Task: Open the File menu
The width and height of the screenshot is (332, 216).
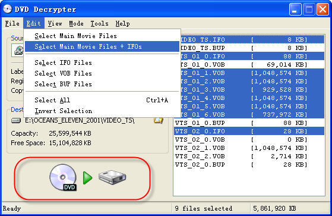Action: tap(12, 23)
